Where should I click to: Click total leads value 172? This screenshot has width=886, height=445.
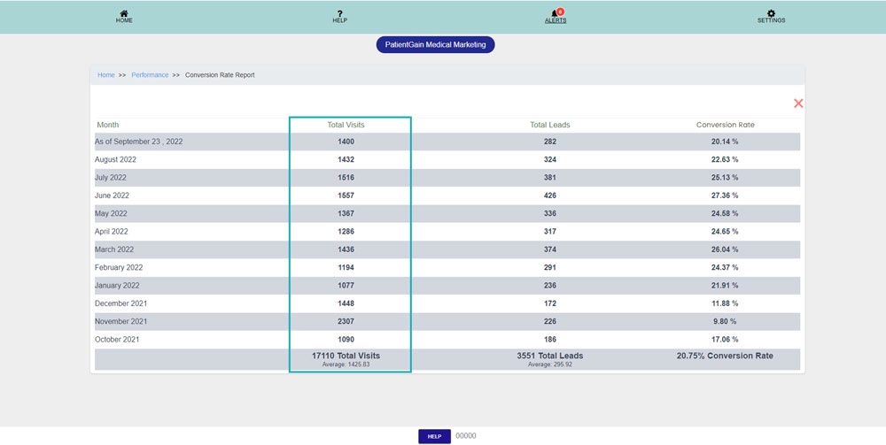click(550, 303)
